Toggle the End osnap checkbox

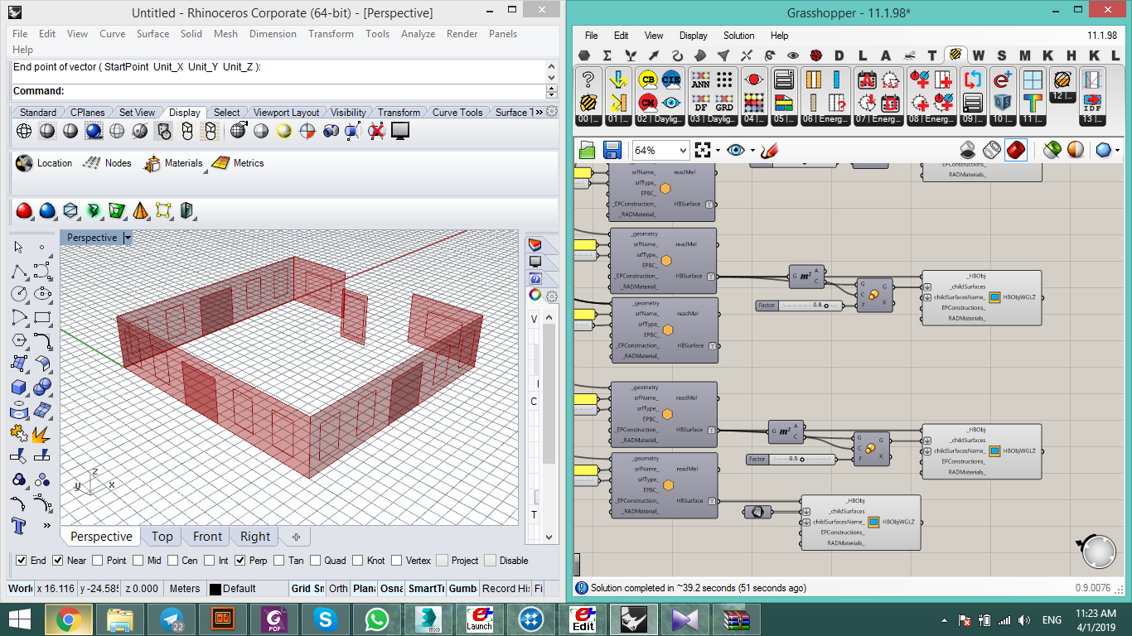22,561
